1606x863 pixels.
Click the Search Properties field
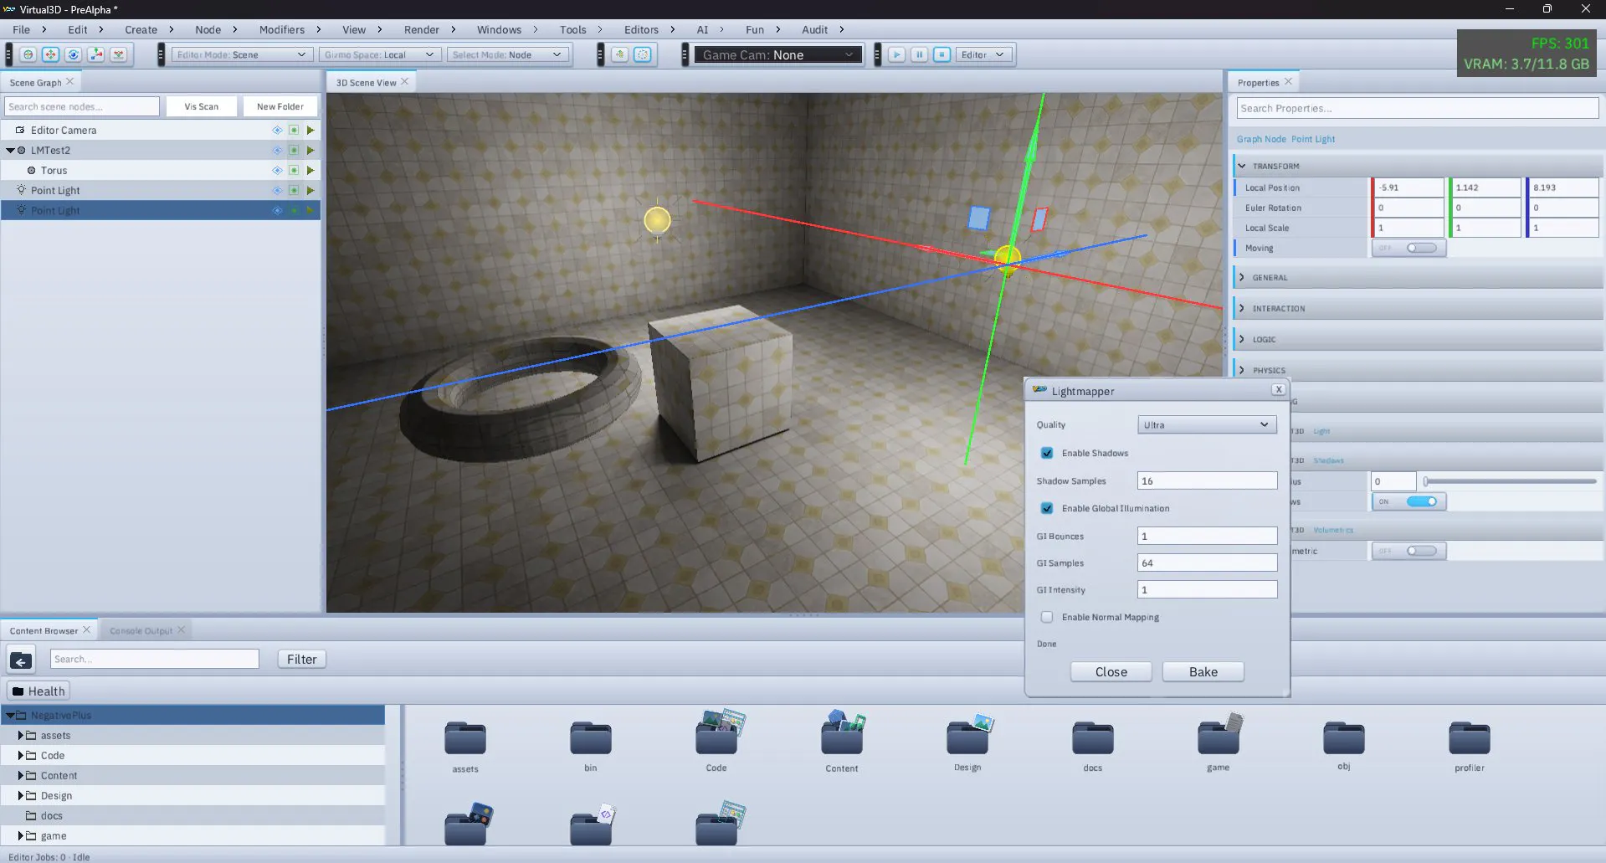tap(1418, 108)
